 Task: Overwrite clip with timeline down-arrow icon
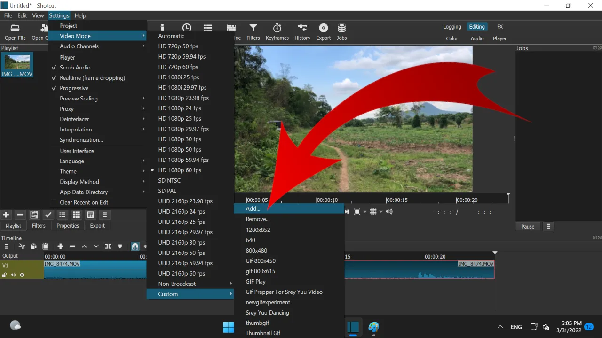click(96, 246)
